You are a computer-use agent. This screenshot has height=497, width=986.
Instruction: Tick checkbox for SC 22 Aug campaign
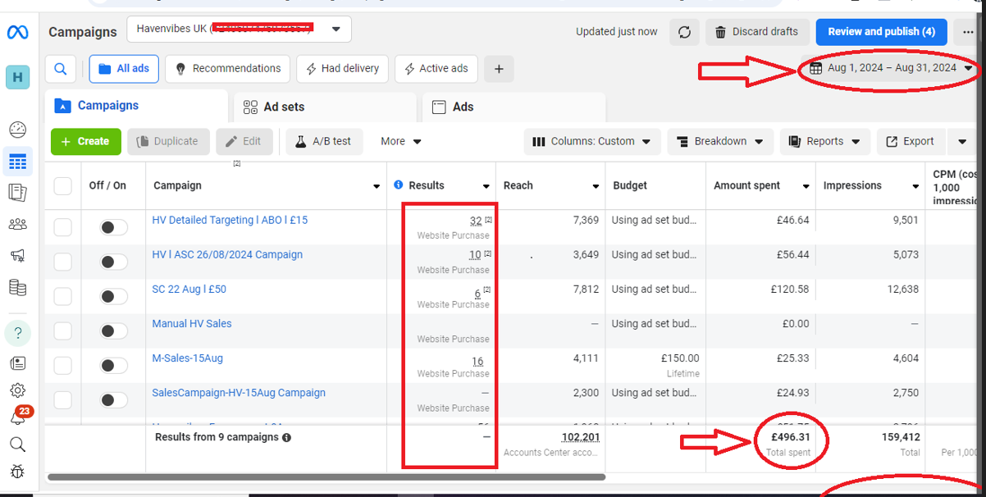coord(62,296)
